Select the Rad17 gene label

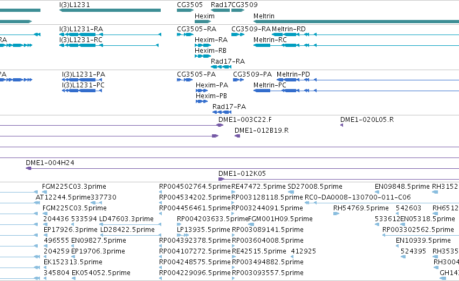221,5
